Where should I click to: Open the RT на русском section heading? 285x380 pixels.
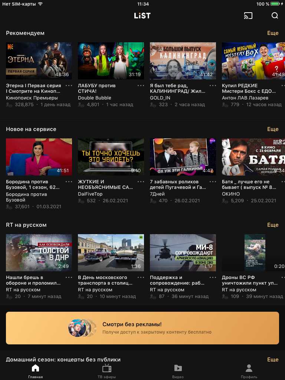(26, 225)
